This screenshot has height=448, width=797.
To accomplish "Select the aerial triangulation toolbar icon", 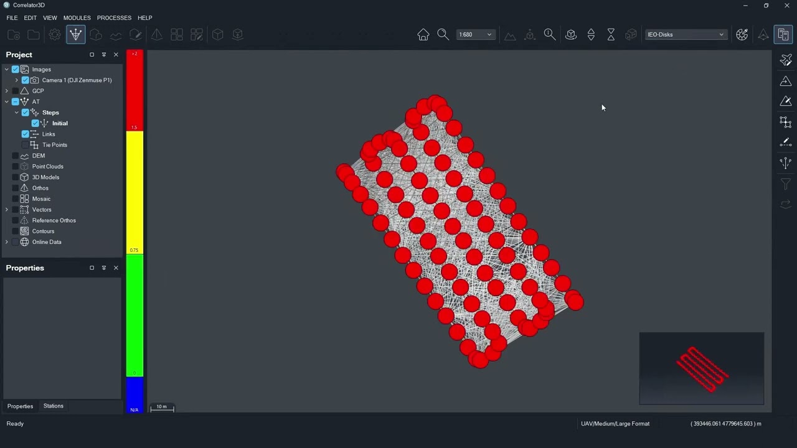I will pyautogui.click(x=75, y=35).
